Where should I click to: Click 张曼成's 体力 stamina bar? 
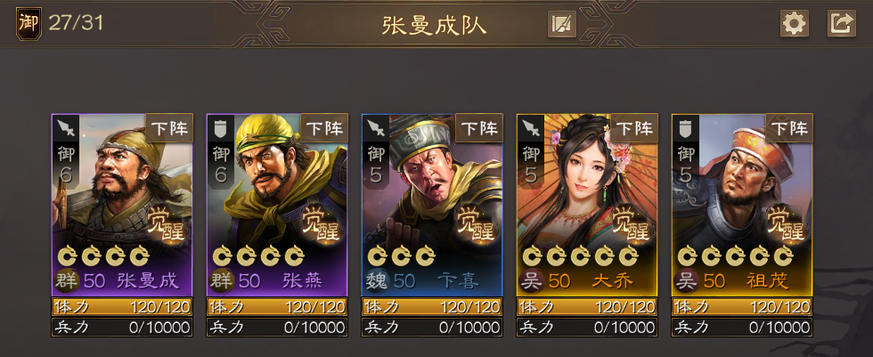click(122, 306)
